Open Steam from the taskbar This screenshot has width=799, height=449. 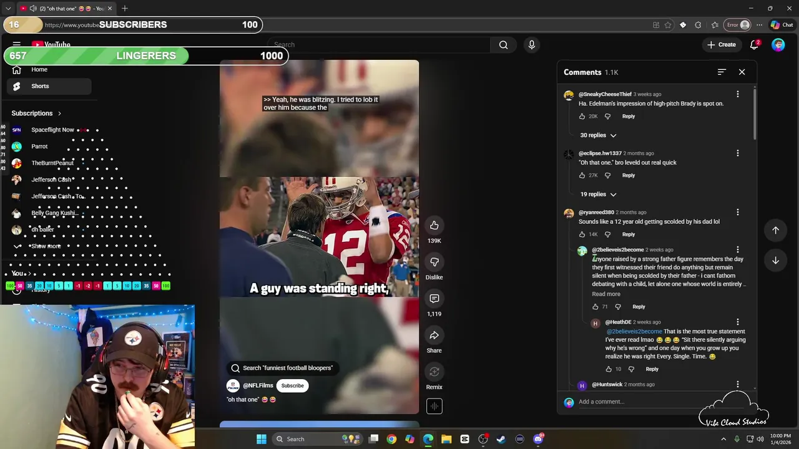tap(501, 439)
